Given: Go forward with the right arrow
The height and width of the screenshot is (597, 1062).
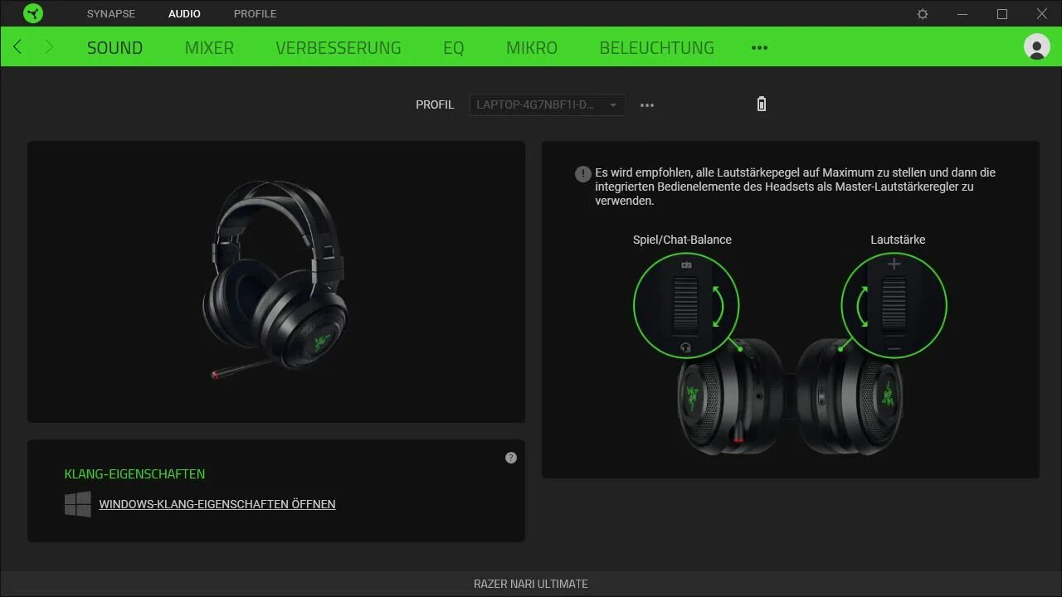Looking at the screenshot, I should (x=48, y=46).
